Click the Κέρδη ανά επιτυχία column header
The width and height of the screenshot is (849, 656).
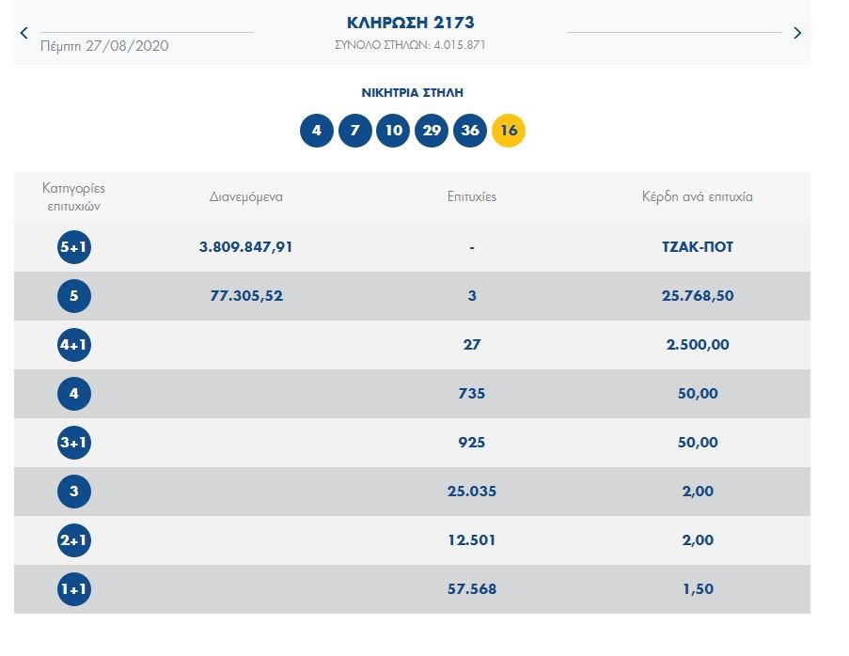click(x=696, y=197)
